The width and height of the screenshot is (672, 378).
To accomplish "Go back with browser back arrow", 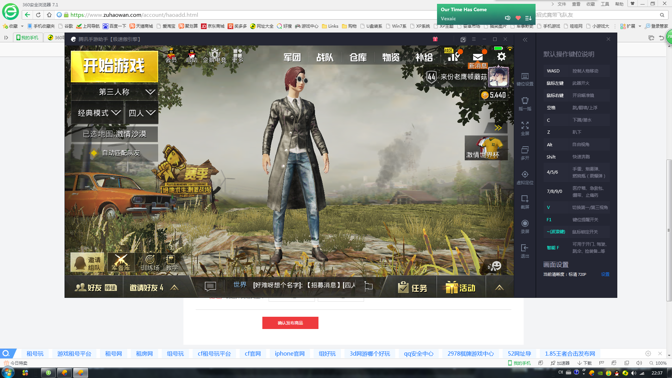I will (27, 15).
